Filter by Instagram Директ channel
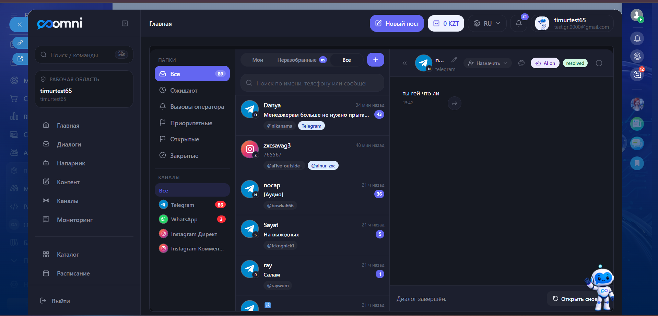658x316 pixels. tap(192, 234)
